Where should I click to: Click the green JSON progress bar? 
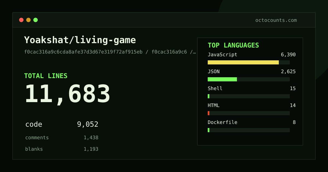pyautogui.click(x=222, y=79)
